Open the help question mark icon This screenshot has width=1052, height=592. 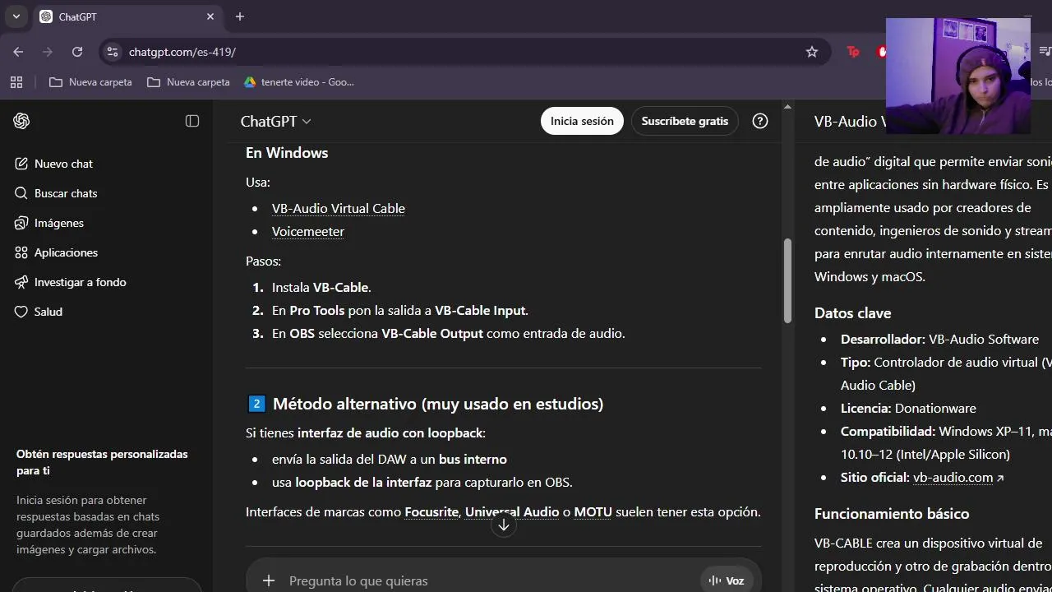(x=760, y=121)
